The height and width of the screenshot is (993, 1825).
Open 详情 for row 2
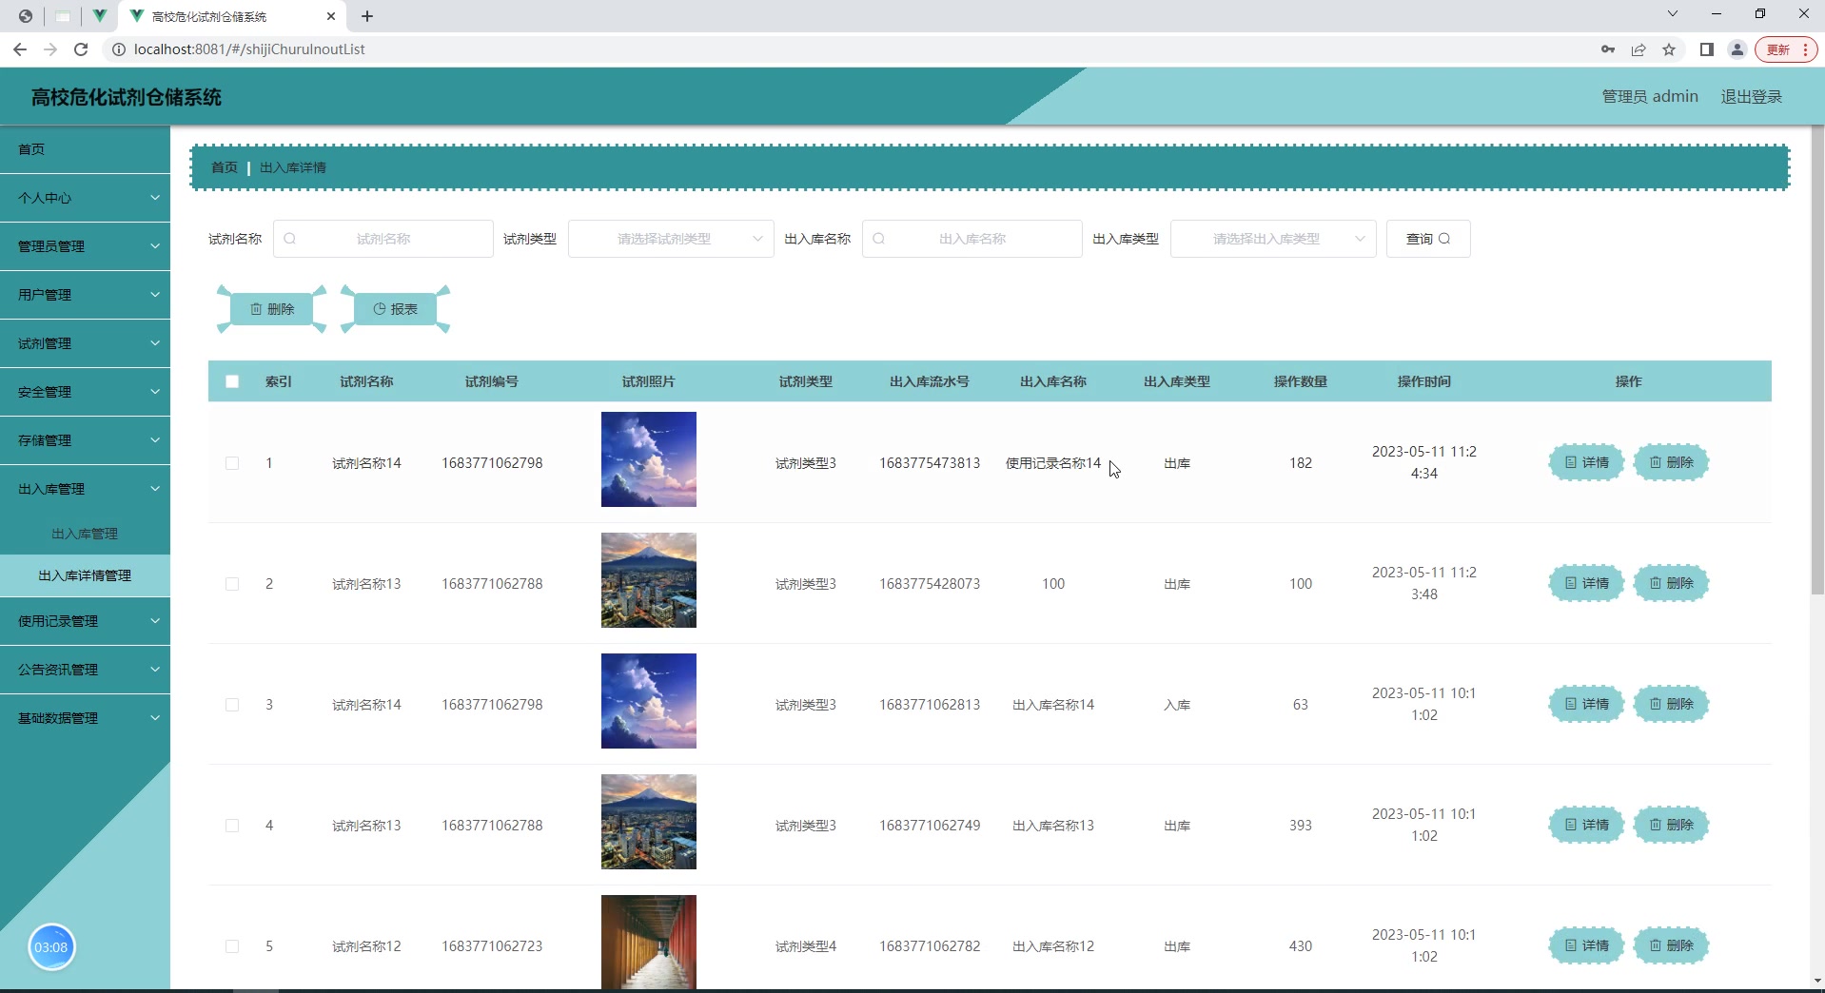[1586, 583]
